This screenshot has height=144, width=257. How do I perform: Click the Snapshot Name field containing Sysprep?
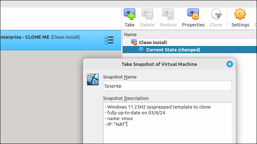167,86
